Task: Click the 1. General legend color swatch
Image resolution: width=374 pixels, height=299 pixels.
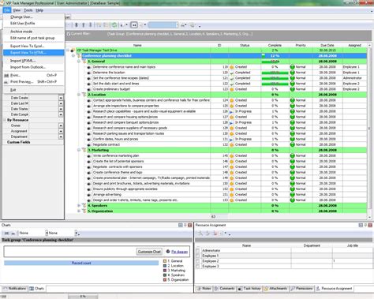Action: (x=165, y=261)
